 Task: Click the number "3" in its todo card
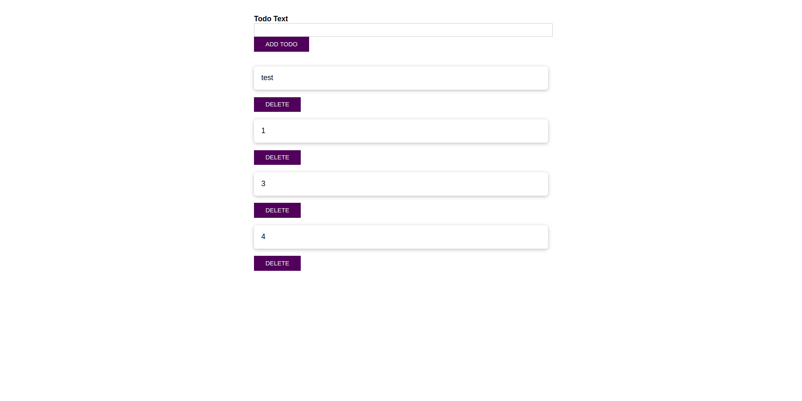[263, 184]
